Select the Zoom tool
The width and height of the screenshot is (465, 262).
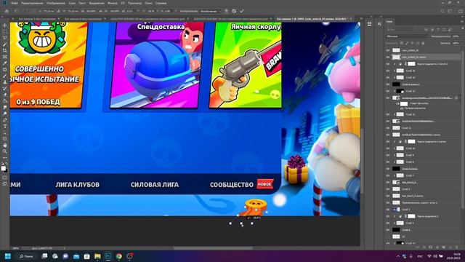pyautogui.click(x=5, y=151)
